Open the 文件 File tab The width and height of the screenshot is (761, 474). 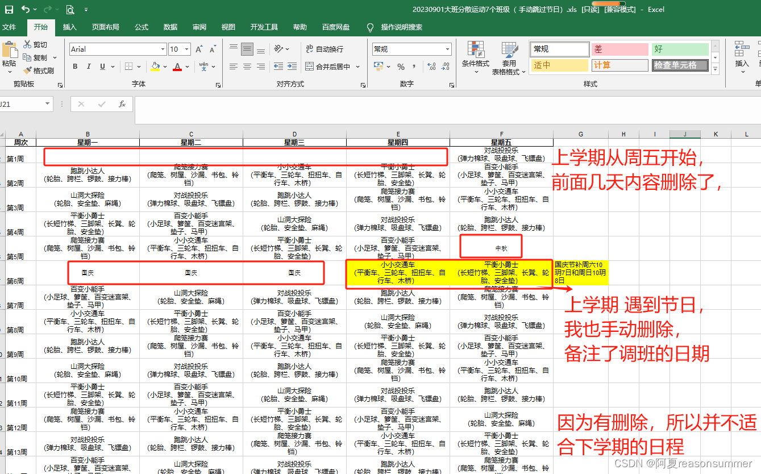tap(9, 27)
